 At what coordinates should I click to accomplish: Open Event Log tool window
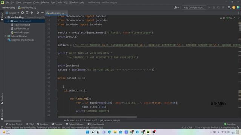point(230,124)
